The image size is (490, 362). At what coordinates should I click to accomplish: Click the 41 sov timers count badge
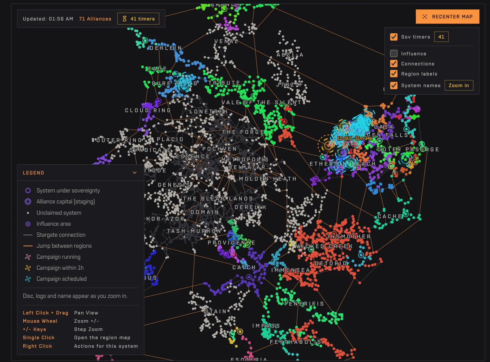click(x=441, y=37)
